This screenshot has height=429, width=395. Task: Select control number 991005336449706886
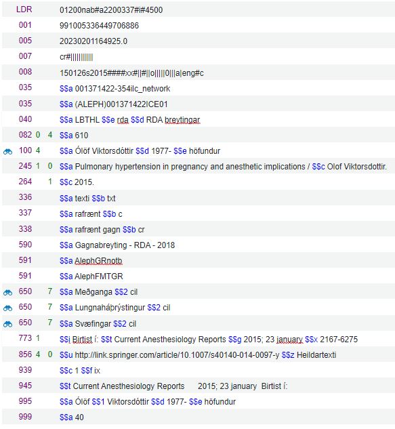(x=99, y=26)
